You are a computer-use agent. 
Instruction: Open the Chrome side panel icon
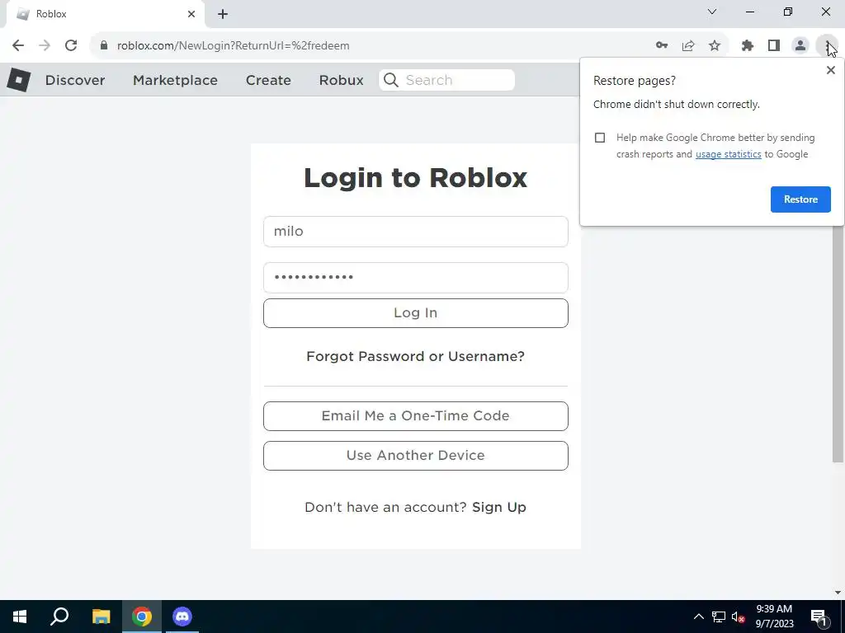774,46
